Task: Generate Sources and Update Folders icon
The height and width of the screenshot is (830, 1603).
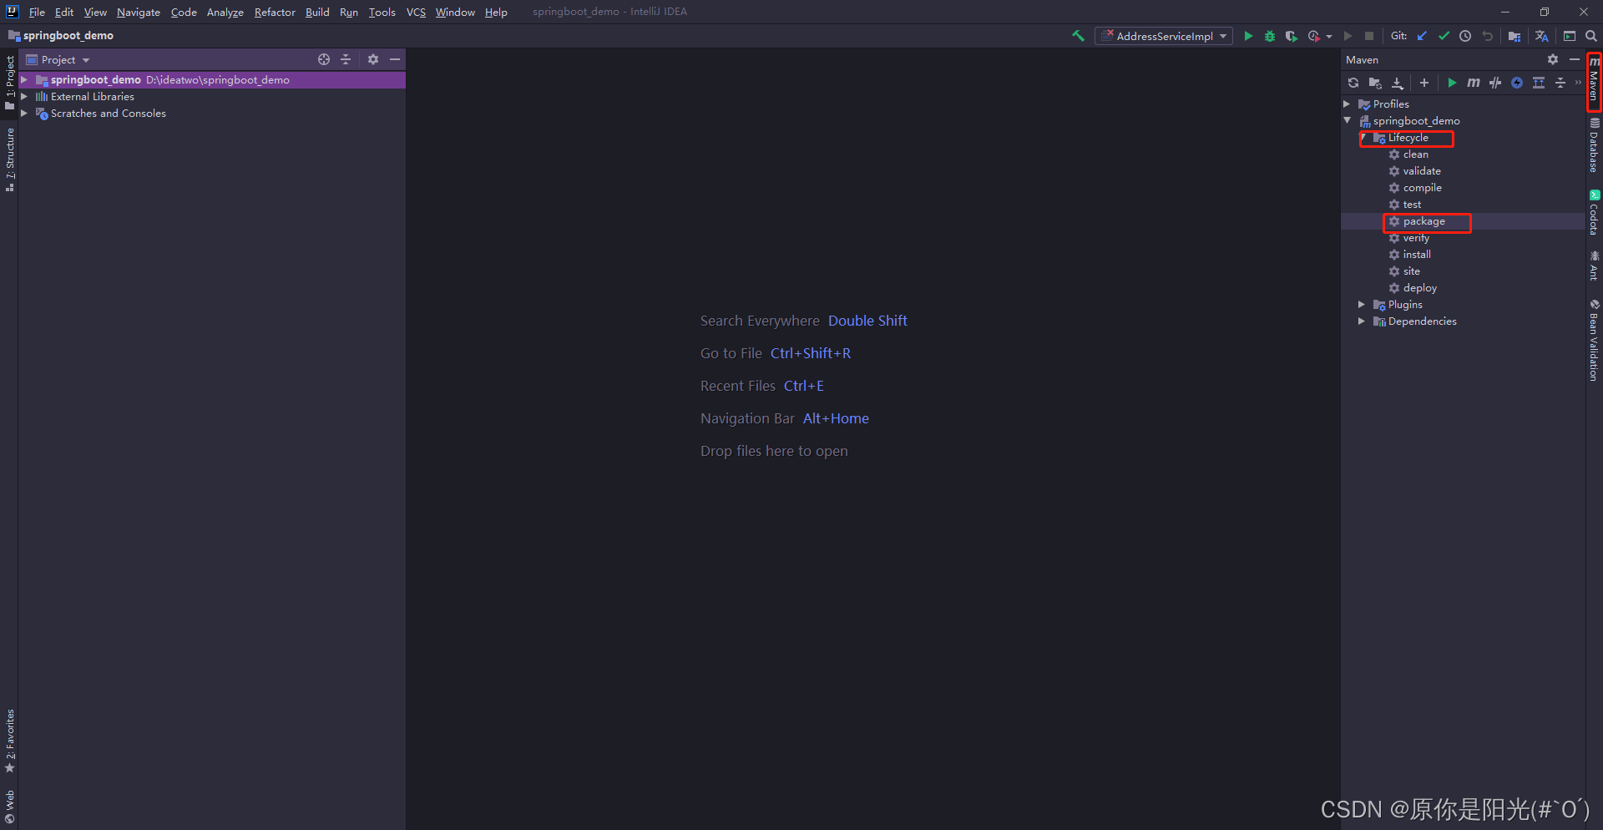Action: tap(1375, 83)
